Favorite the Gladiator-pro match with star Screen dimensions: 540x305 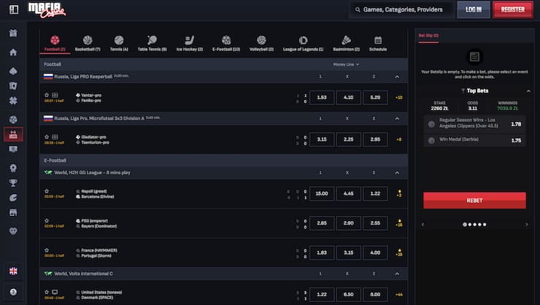pos(47,137)
